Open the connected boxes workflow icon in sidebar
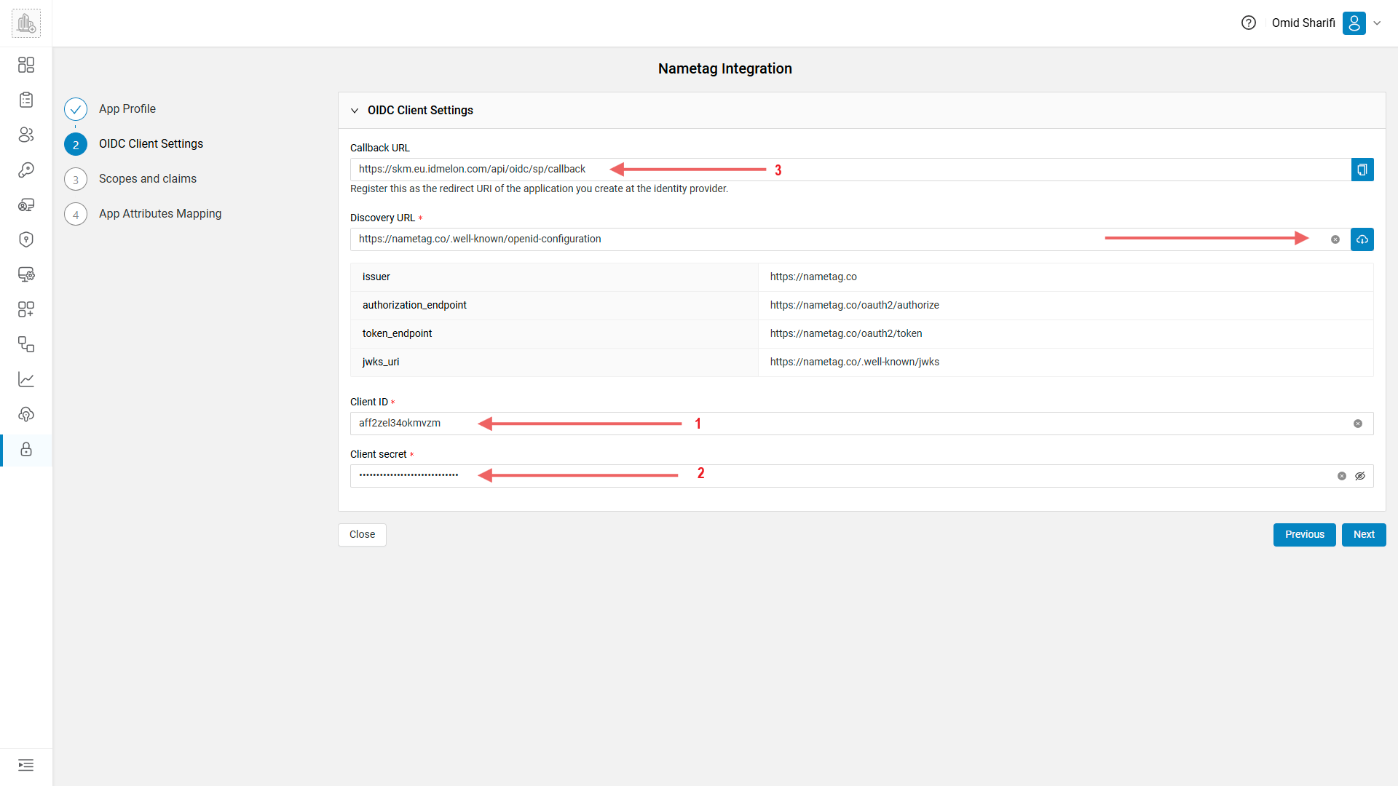 point(26,345)
